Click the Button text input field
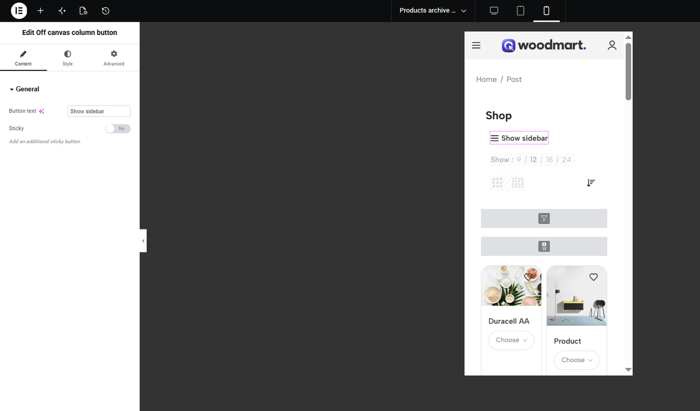The width and height of the screenshot is (700, 411). (99, 111)
